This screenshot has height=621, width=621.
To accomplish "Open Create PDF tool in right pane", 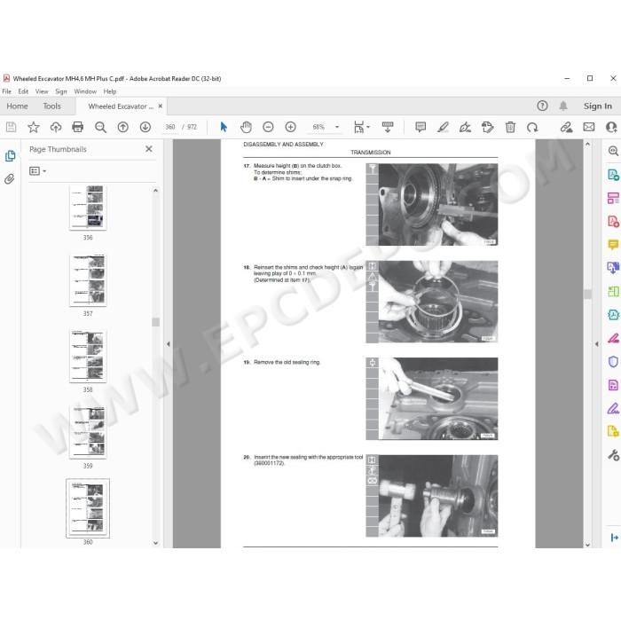I will [613, 222].
